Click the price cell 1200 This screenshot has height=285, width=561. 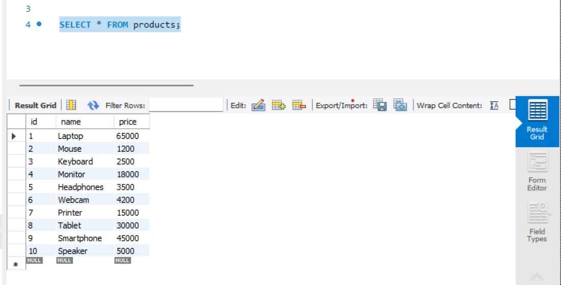click(x=131, y=149)
